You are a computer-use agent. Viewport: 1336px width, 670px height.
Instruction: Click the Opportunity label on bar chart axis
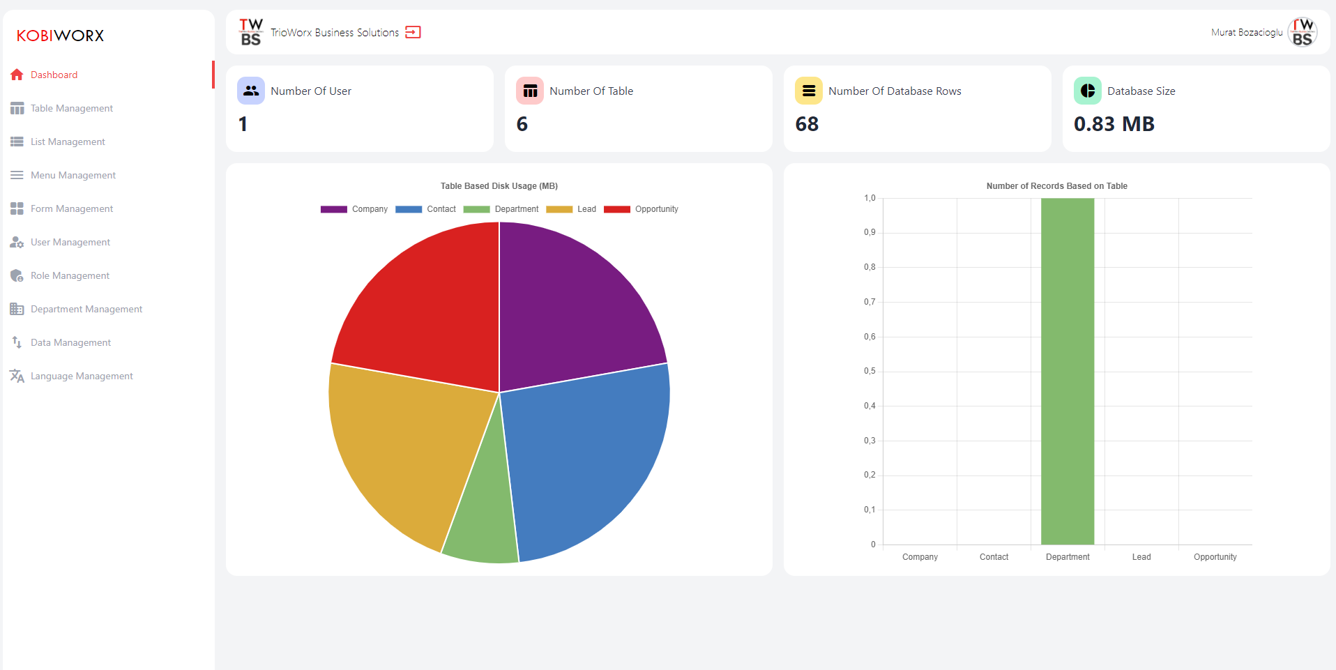(1215, 557)
